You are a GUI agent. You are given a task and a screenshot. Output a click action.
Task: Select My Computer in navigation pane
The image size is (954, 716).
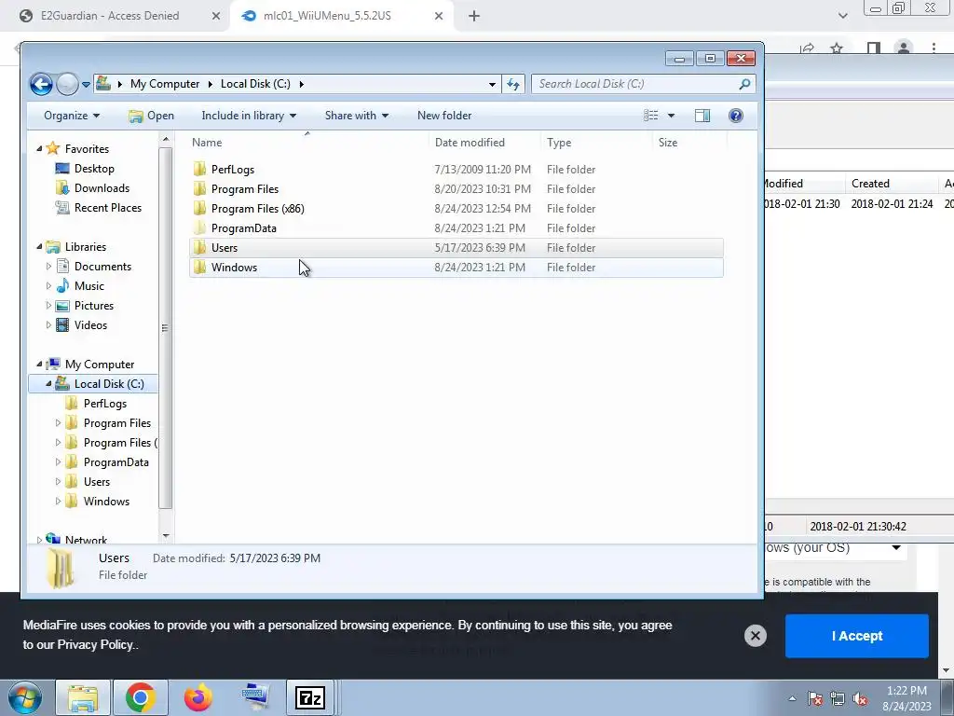coord(90,365)
